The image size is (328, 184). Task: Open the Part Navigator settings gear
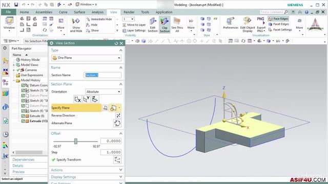click(5, 48)
